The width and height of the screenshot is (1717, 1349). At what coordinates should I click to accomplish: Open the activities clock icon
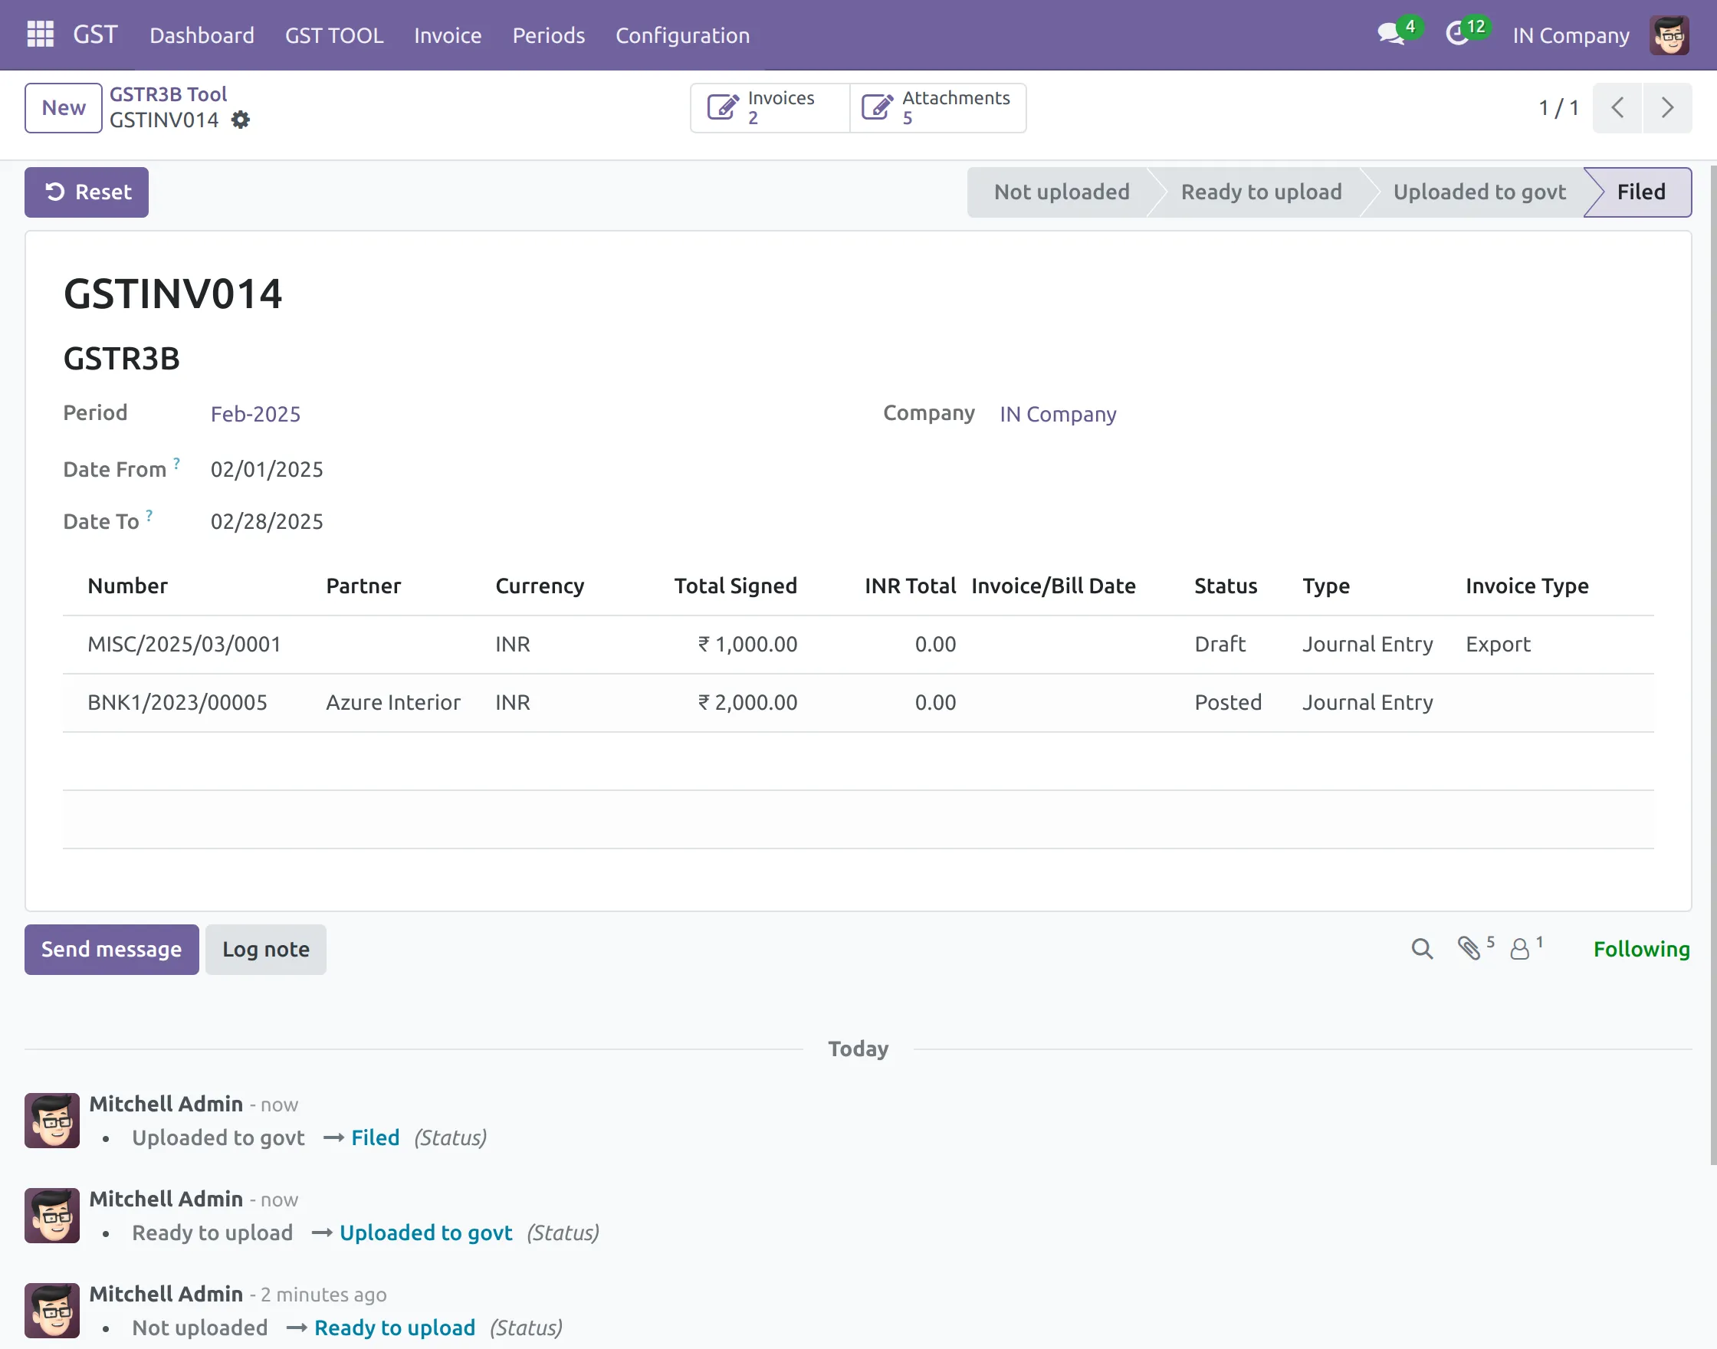click(1457, 34)
